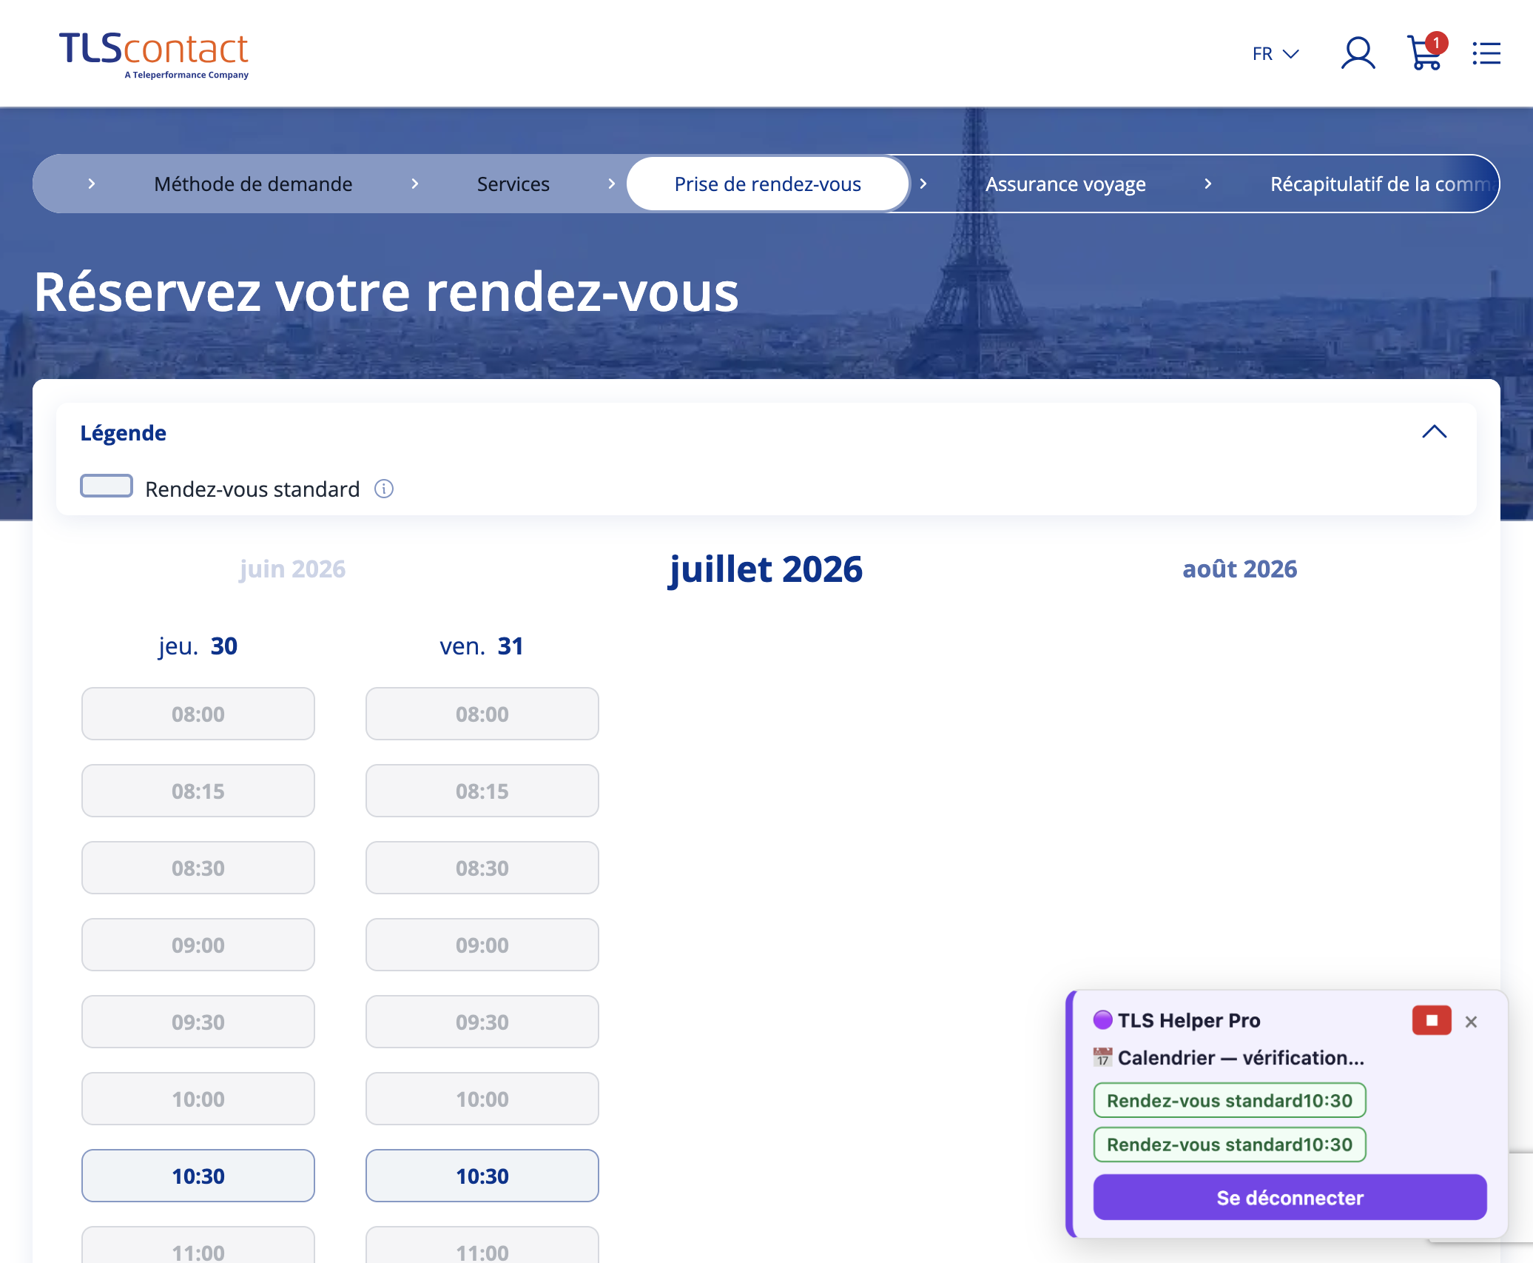Open the FR language dropdown
This screenshot has width=1533, height=1263.
pyautogui.click(x=1276, y=54)
